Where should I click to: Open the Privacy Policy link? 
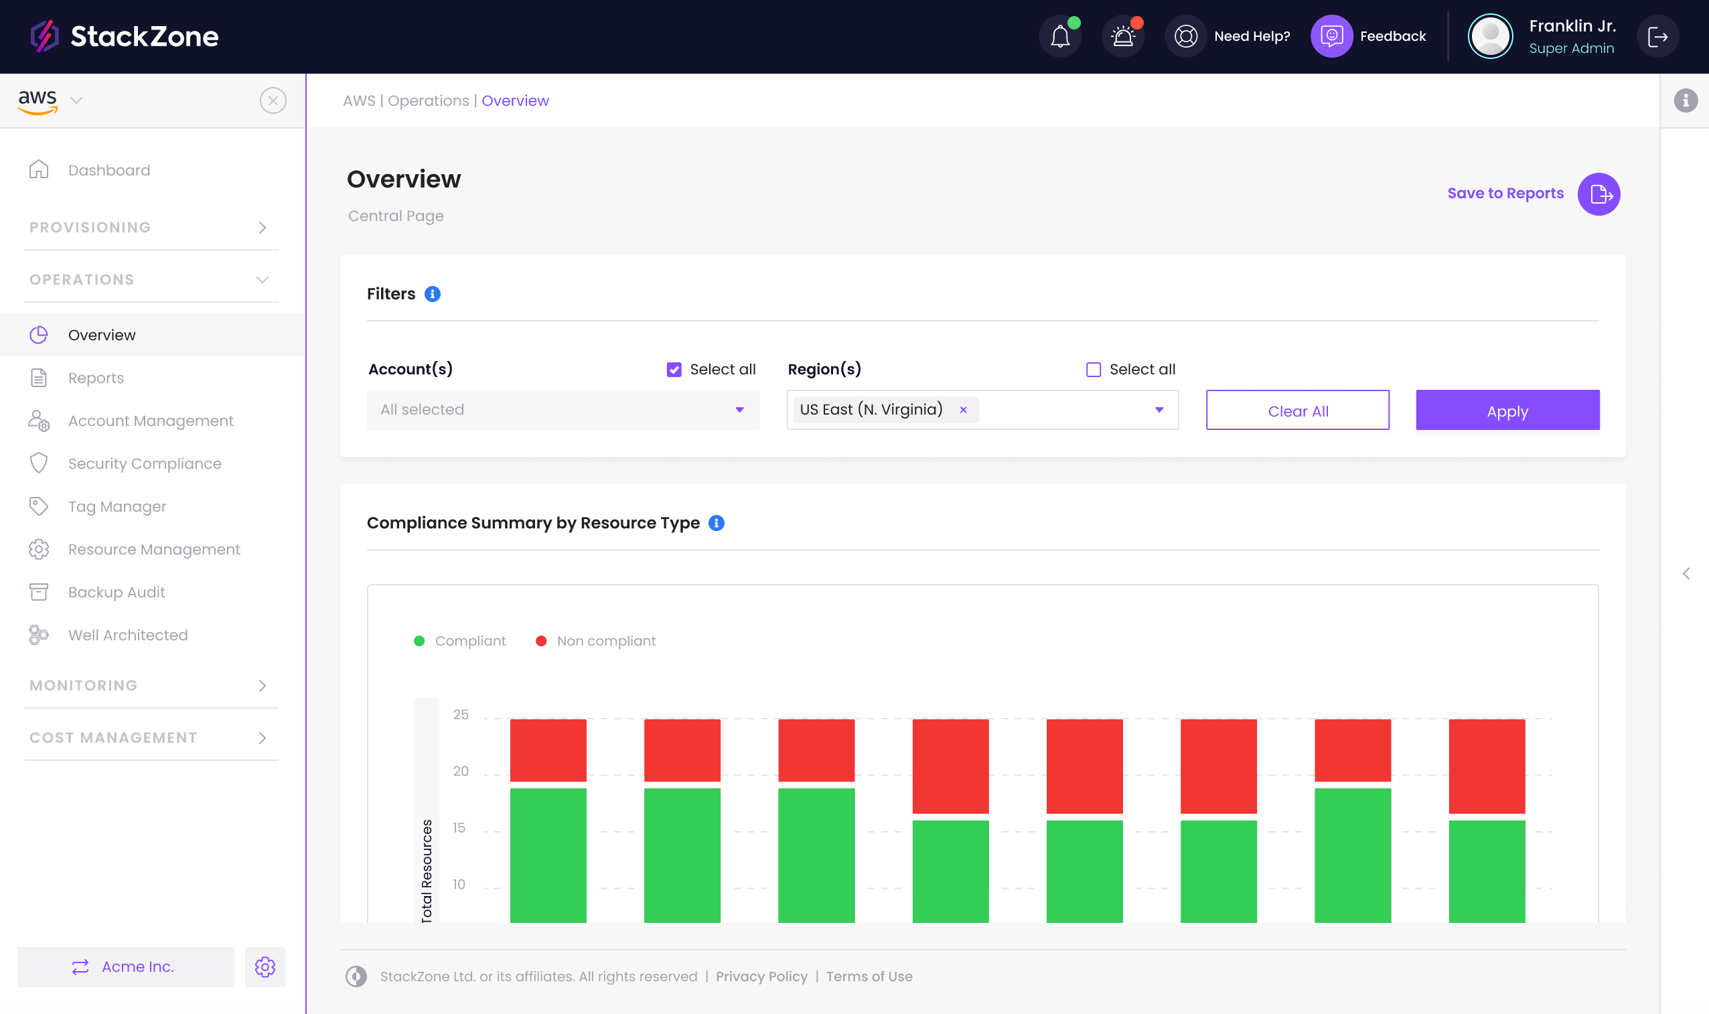[x=761, y=976]
